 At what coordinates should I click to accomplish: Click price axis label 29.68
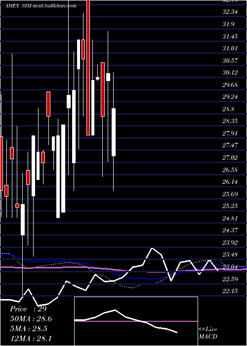[x=230, y=85]
